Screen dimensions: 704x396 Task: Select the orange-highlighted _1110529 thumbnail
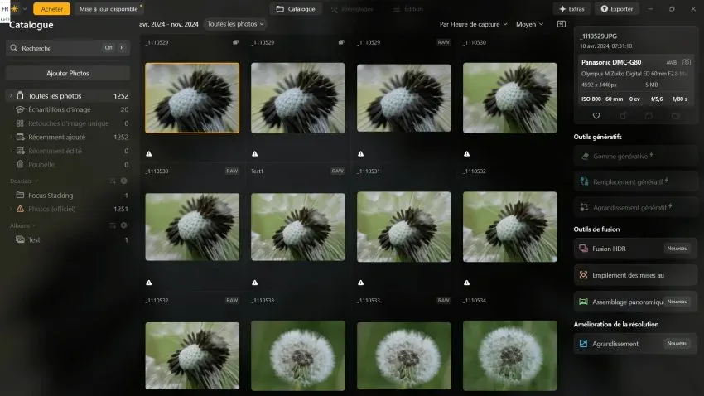coord(192,98)
